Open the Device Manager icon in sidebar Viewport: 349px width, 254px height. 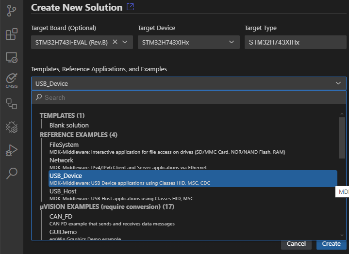(11, 103)
